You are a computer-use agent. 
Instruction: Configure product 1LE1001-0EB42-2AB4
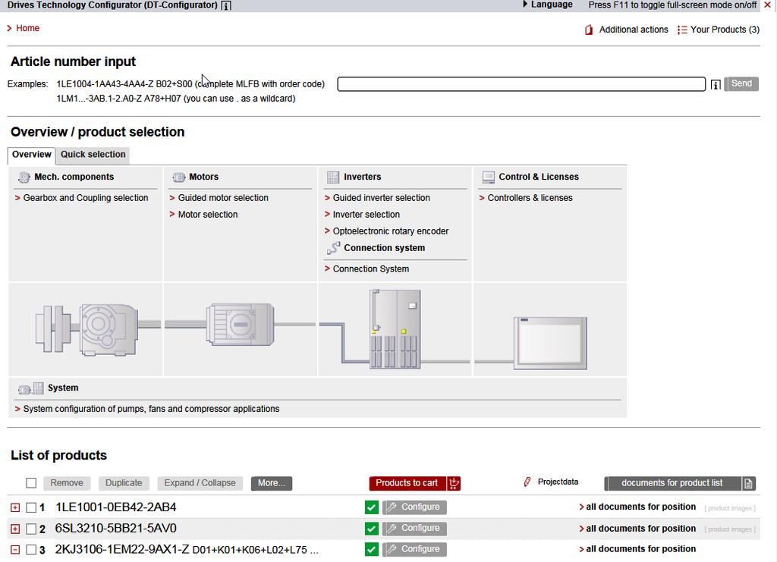click(414, 507)
